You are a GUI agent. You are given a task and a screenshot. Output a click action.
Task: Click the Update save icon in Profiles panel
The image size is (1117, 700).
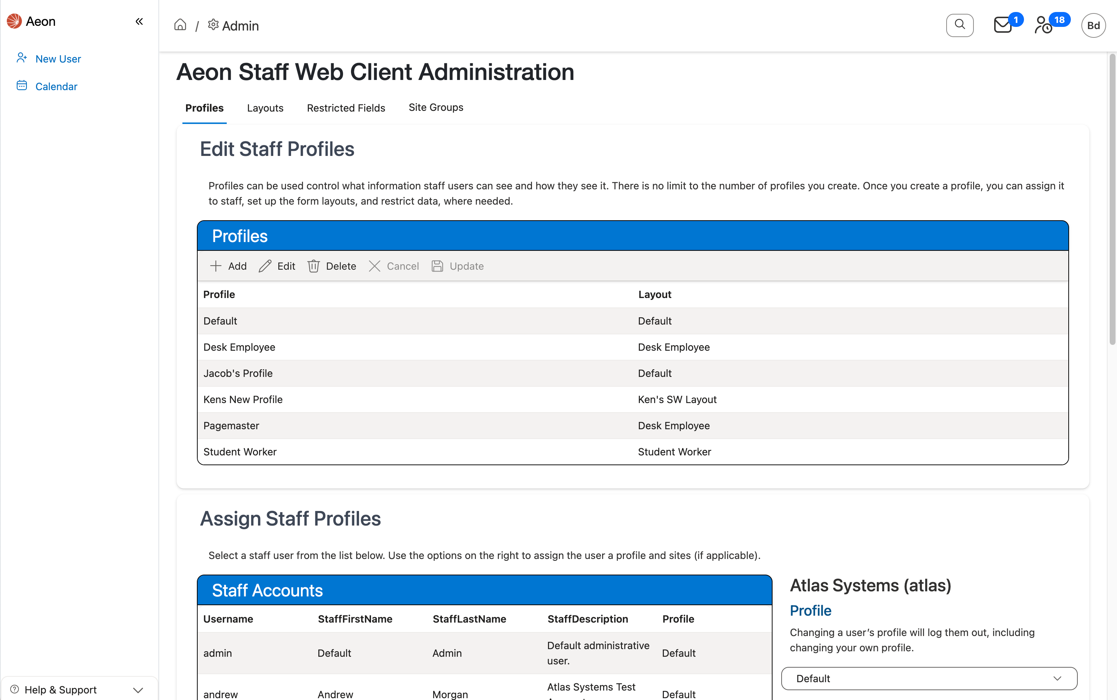coord(437,266)
